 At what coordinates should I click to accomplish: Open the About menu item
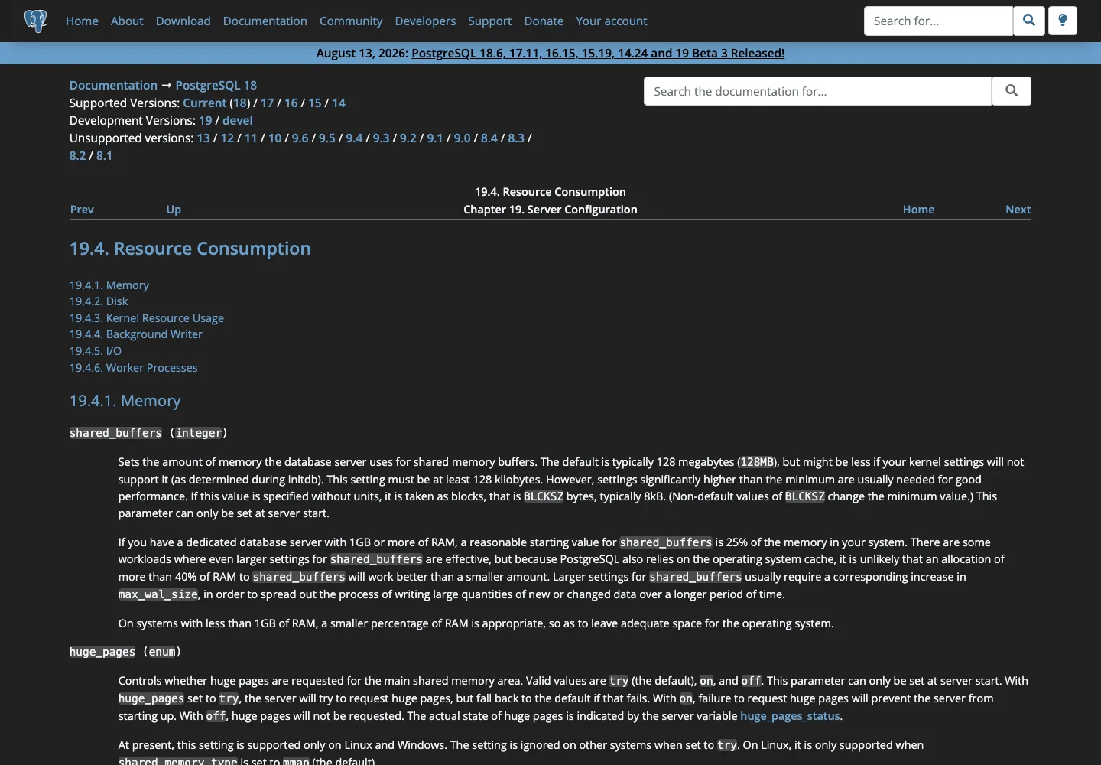[x=127, y=21]
